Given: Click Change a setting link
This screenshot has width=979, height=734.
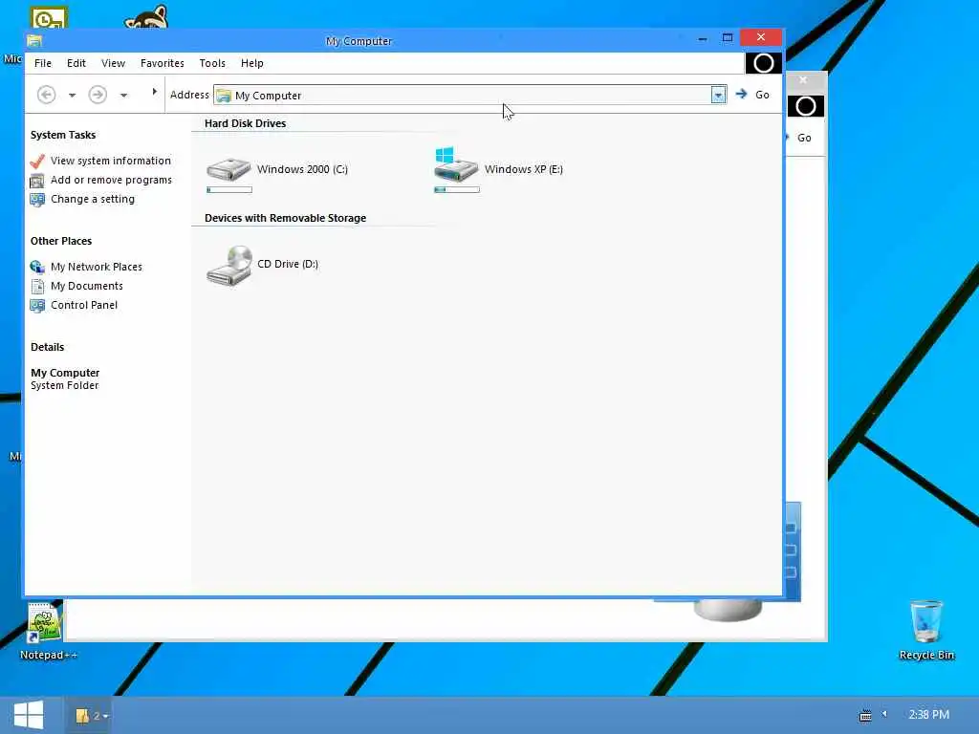Looking at the screenshot, I should pos(93,199).
